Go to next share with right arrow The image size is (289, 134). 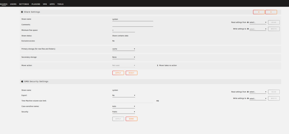(x=271, y=12)
